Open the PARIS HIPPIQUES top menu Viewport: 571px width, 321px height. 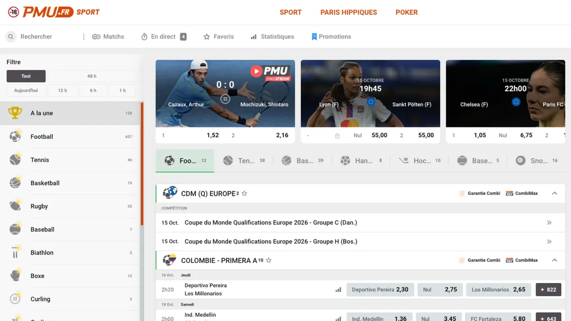[349, 12]
